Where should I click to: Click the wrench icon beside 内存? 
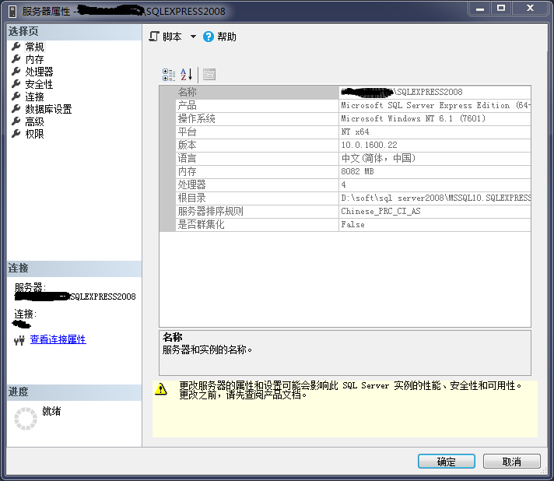click(16, 58)
